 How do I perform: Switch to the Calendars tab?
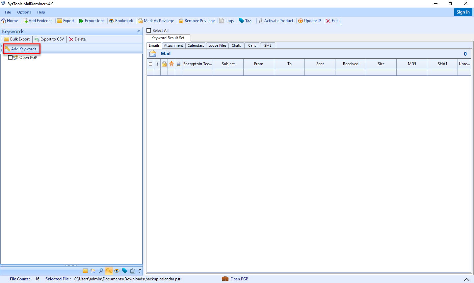tap(196, 45)
